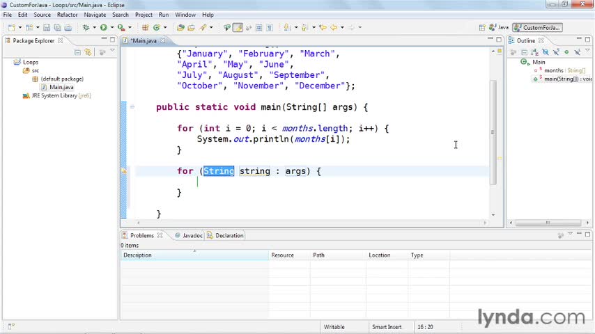Toggle Hide Static Members in Outline
The height and width of the screenshot is (334, 595).
pos(556,52)
